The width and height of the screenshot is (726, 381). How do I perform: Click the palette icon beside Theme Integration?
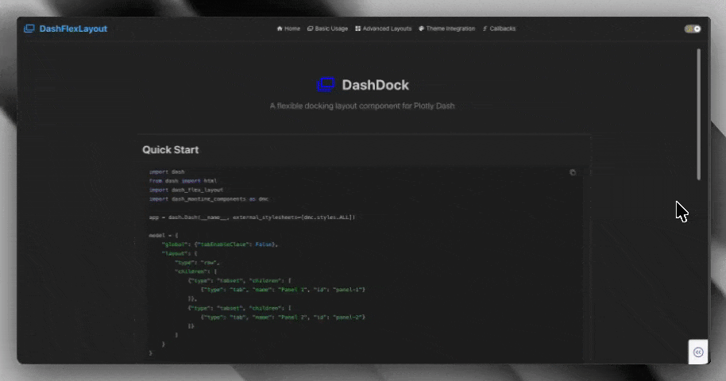(x=422, y=29)
